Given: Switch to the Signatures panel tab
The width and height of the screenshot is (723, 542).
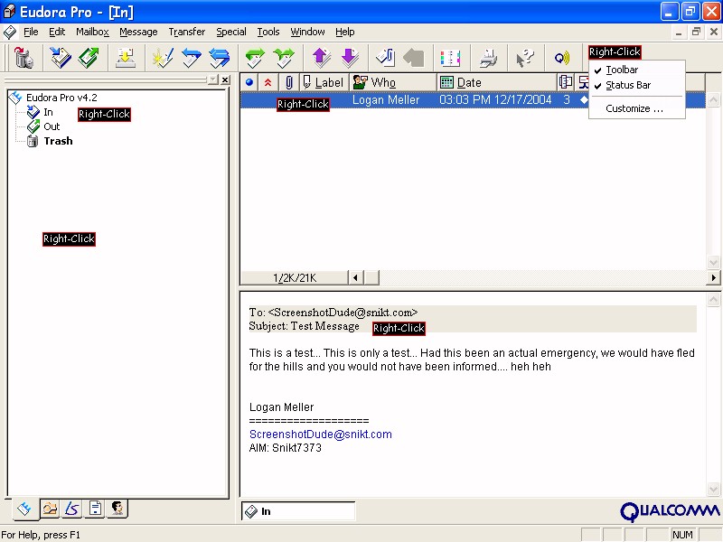Looking at the screenshot, I should [72, 509].
